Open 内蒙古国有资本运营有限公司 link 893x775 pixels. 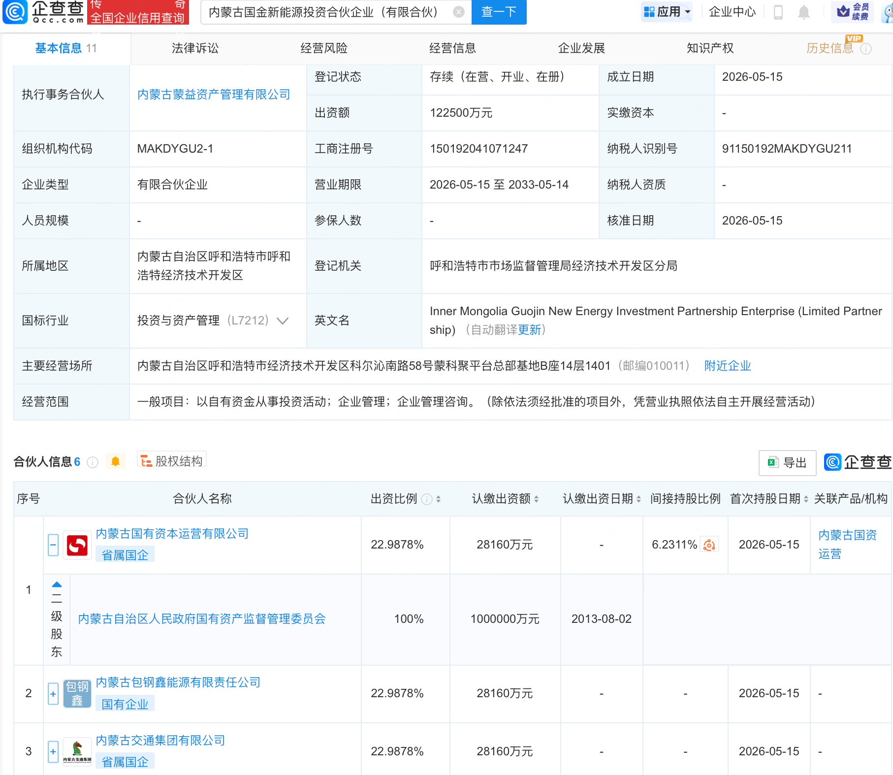click(172, 534)
